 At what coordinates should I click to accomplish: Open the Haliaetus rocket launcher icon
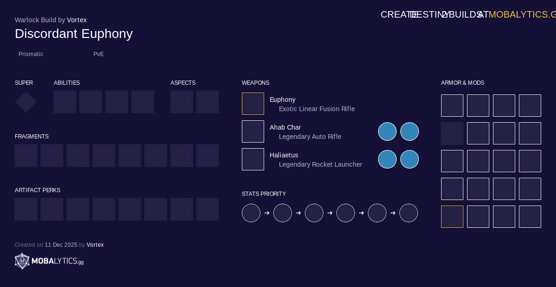pos(253,159)
